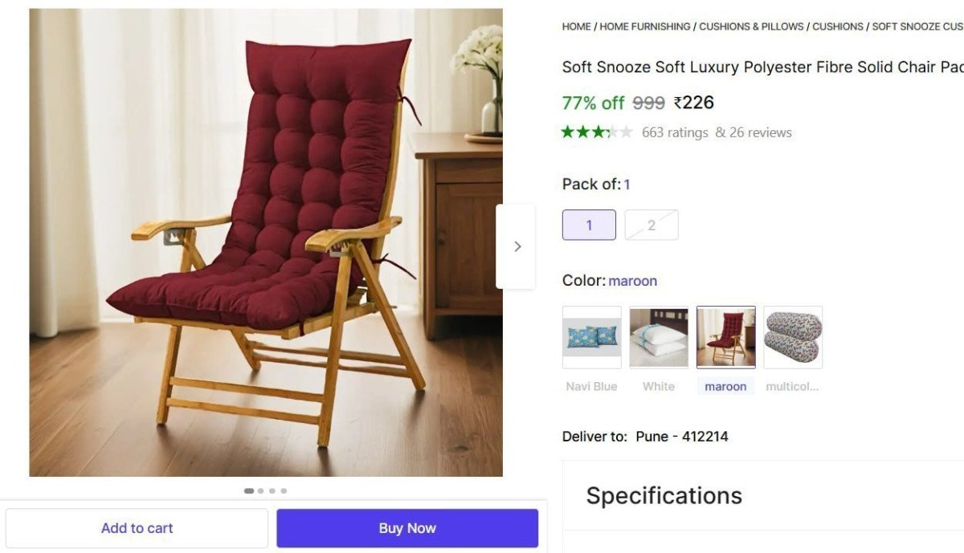Add the chair pad to cart

[x=137, y=528]
